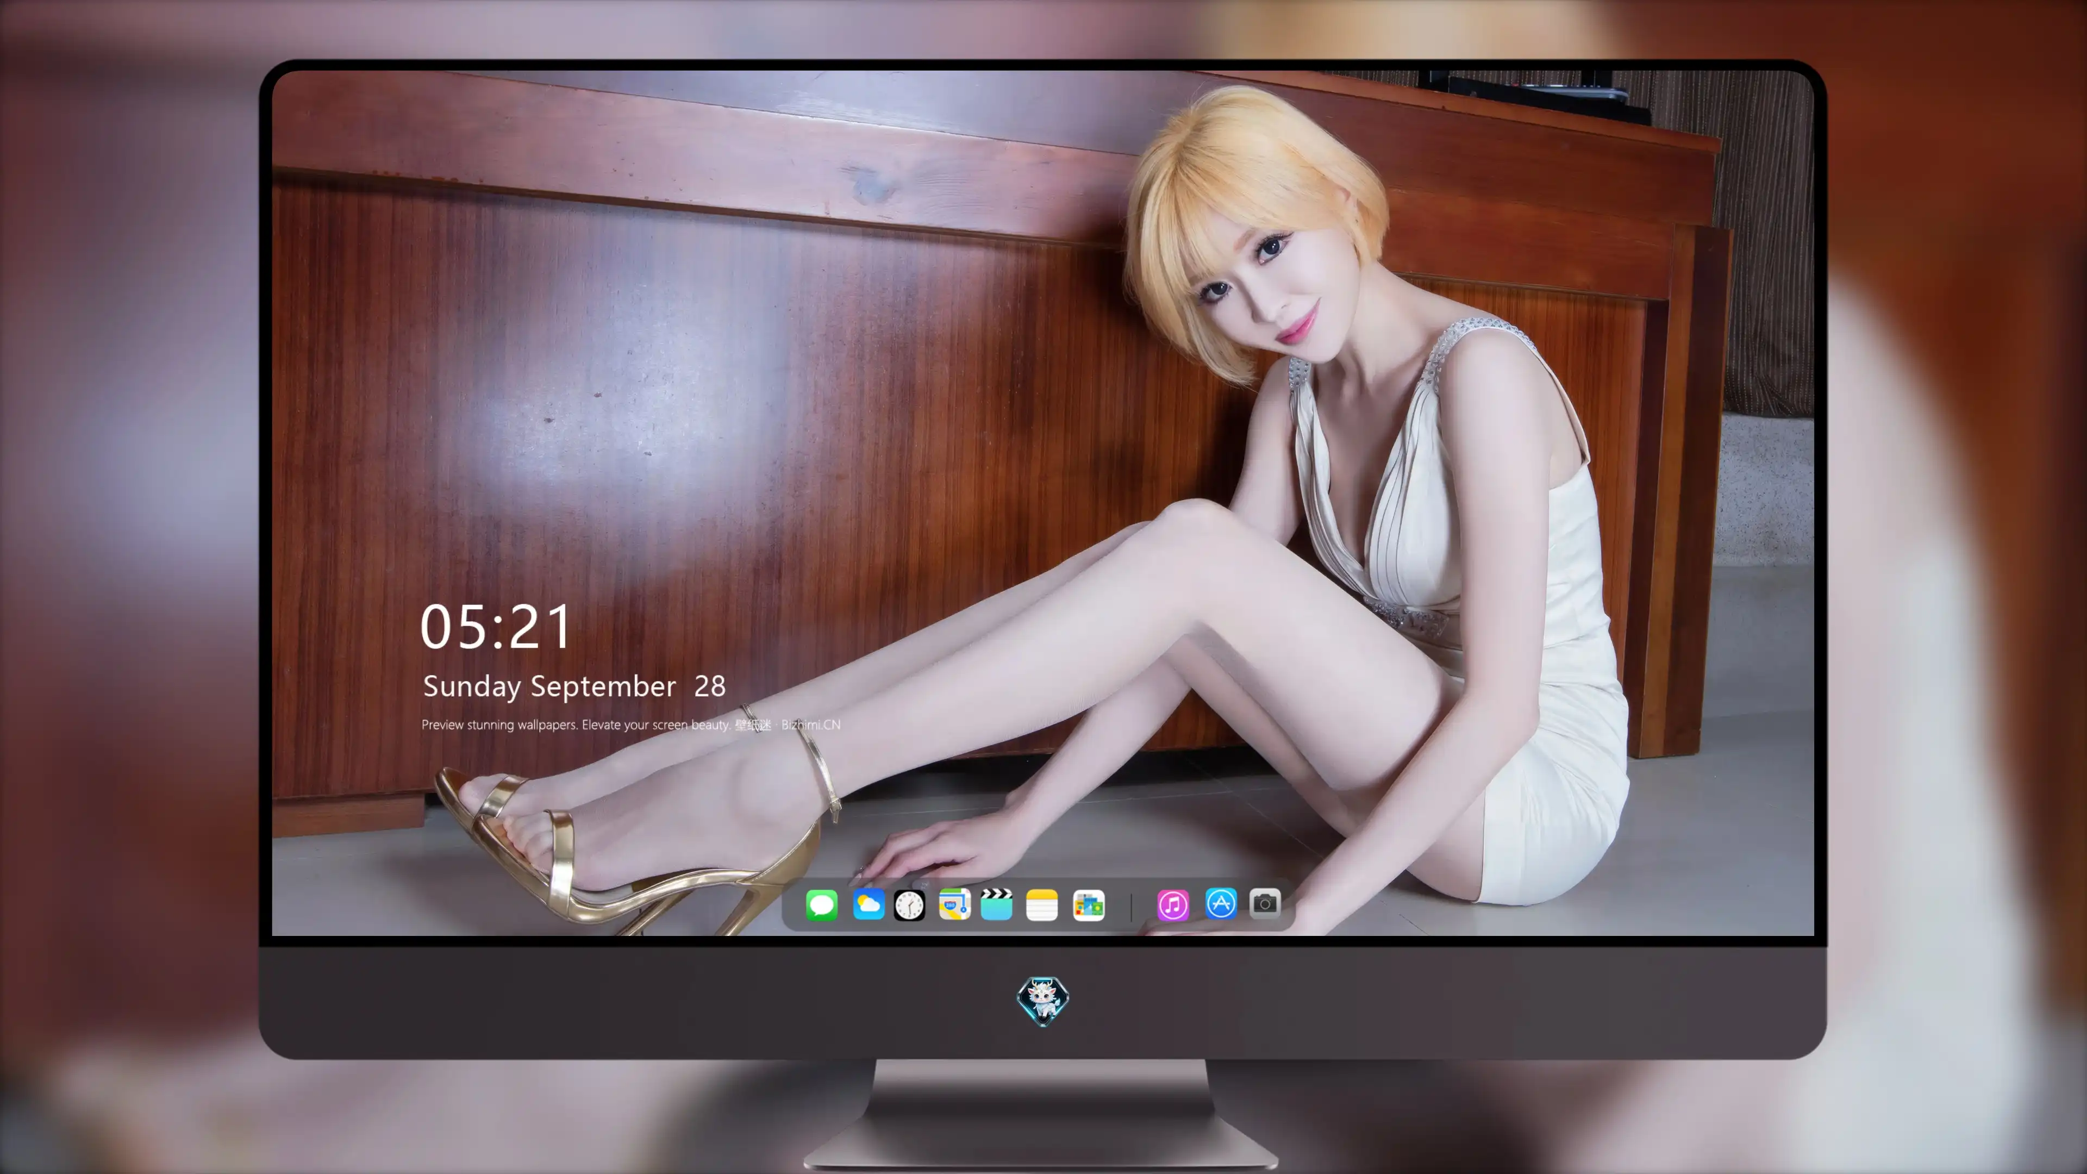Open the Camera app in the dock
2087x1174 pixels.
pyautogui.click(x=1265, y=903)
